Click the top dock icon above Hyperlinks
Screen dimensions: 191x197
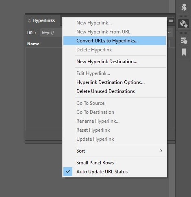pyautogui.click(x=184, y=7)
